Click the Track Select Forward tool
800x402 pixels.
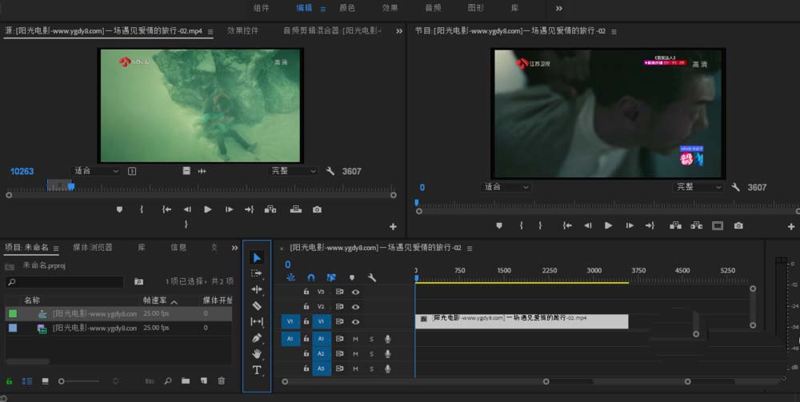click(x=257, y=273)
